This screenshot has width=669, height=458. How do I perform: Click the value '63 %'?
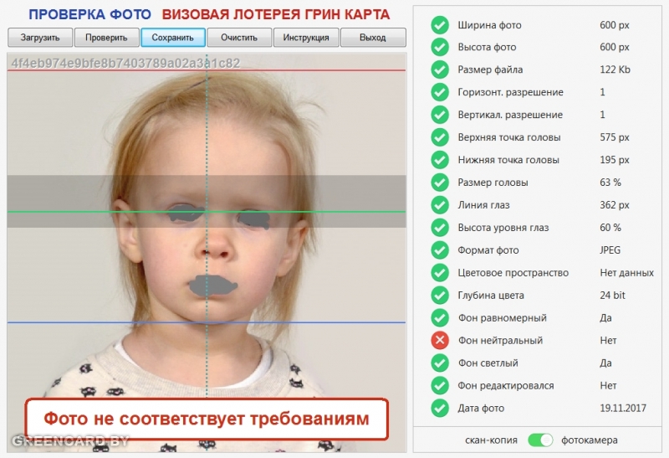[x=610, y=183]
